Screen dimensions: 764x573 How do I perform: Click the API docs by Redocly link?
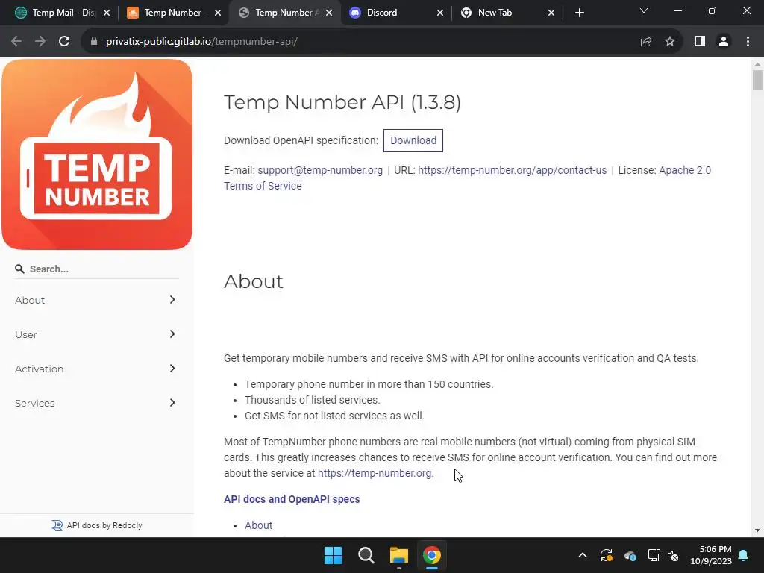(x=104, y=525)
